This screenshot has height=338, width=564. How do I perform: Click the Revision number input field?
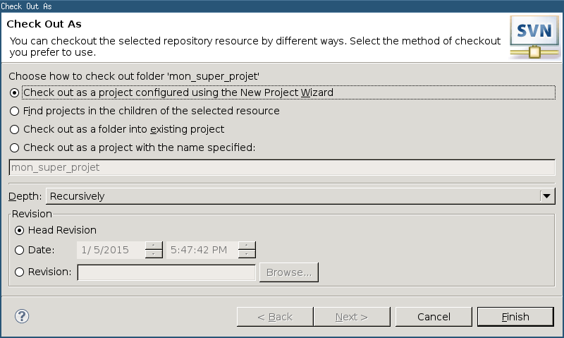click(166, 272)
